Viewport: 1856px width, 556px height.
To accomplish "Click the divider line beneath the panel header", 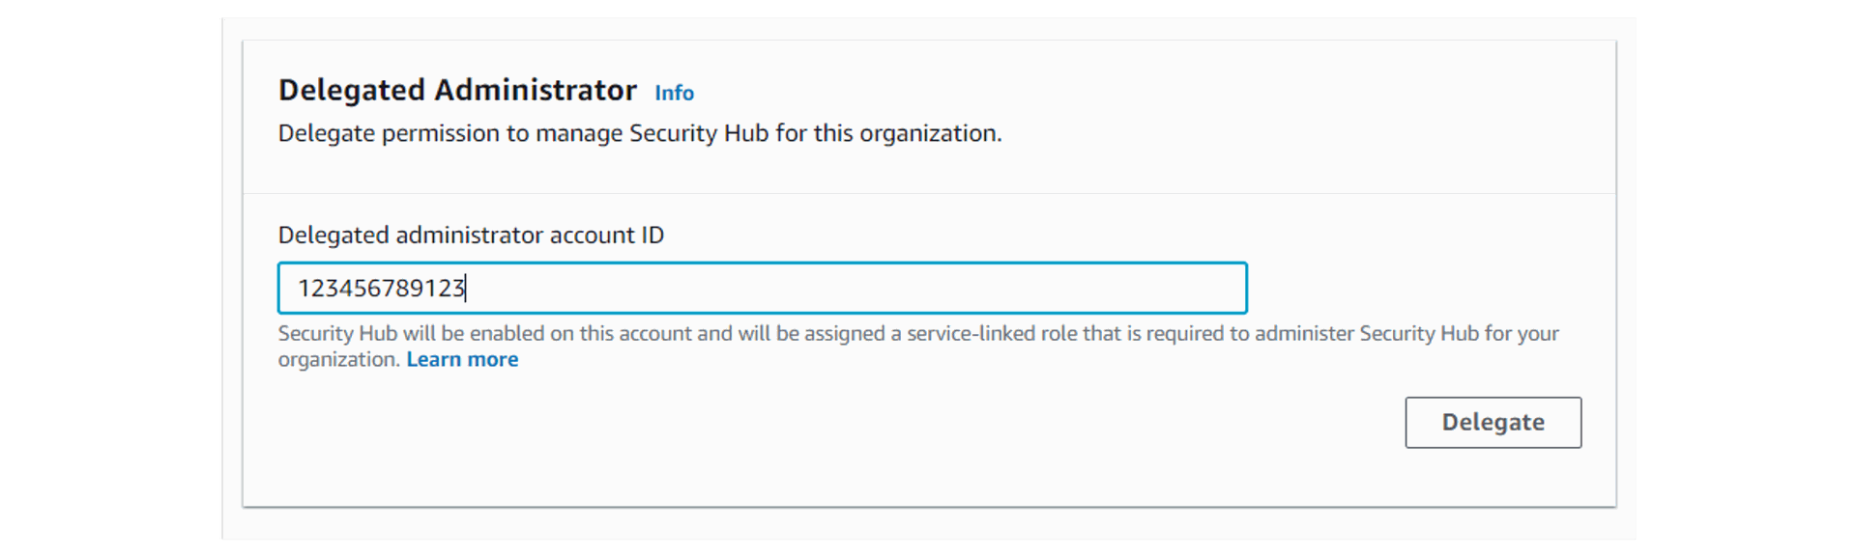I will coord(929,194).
